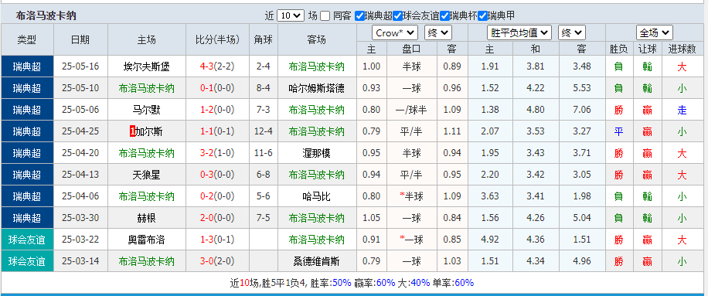This screenshot has width=708, height=296.
Task: Open home team 加尔斯 with red card
Action: pos(149,131)
